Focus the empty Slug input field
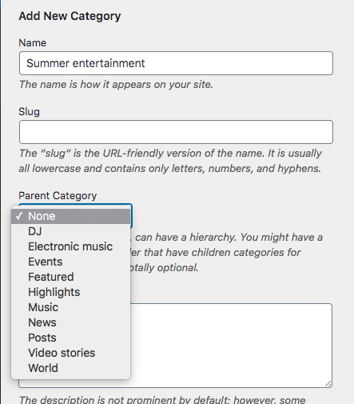Screen dimensions: 354x404 [176, 132]
